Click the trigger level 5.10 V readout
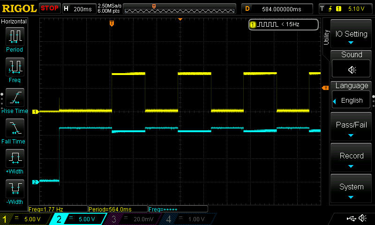 tap(356, 9)
